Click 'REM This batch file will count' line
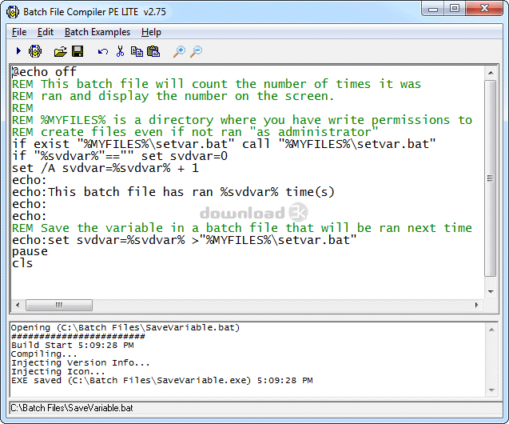Image resolution: width=509 pixels, height=424 pixels. click(217, 84)
